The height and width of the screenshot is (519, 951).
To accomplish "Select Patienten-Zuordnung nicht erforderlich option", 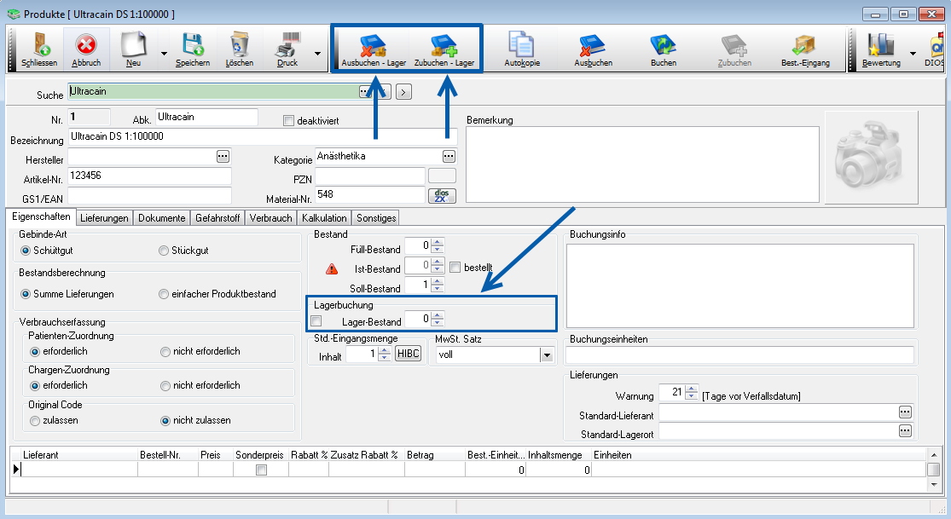I will pos(165,352).
